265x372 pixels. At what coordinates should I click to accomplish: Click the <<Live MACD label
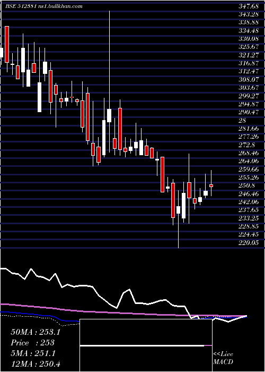pyautogui.click(x=223, y=358)
